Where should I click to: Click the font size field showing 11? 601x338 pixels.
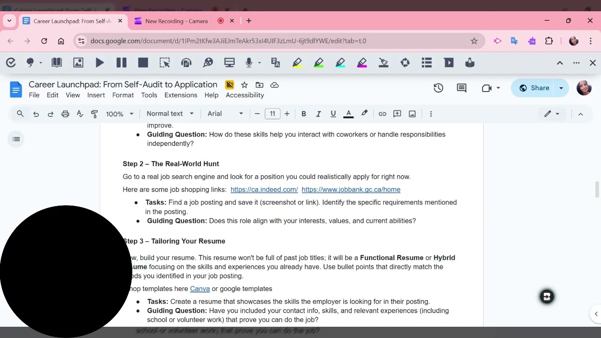272,114
